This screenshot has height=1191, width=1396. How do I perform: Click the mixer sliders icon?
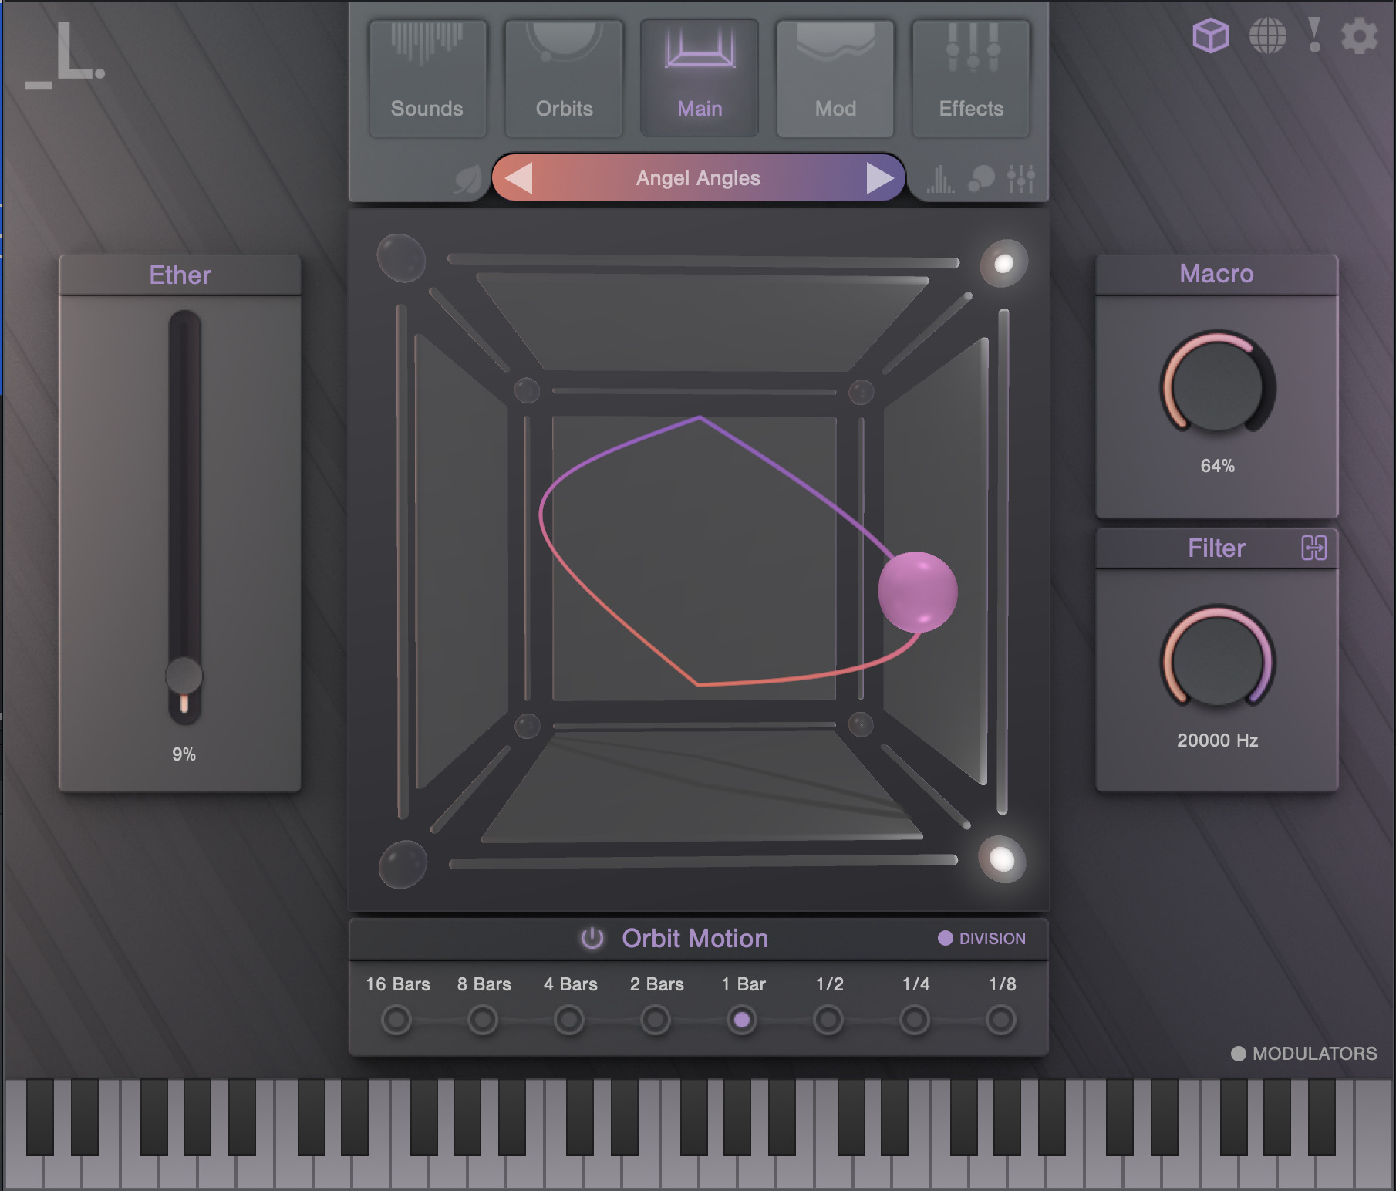tap(1020, 179)
